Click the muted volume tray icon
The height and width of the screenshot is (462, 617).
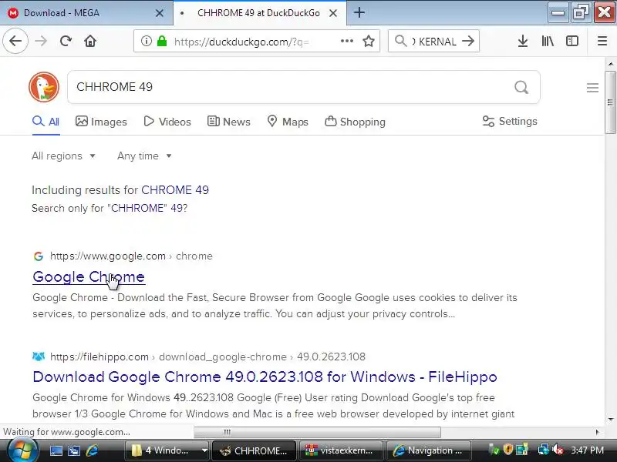(x=557, y=450)
